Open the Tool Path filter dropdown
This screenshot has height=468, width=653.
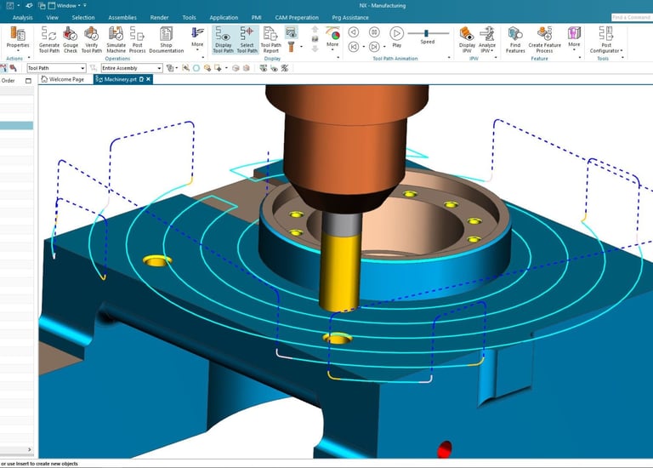click(x=56, y=68)
